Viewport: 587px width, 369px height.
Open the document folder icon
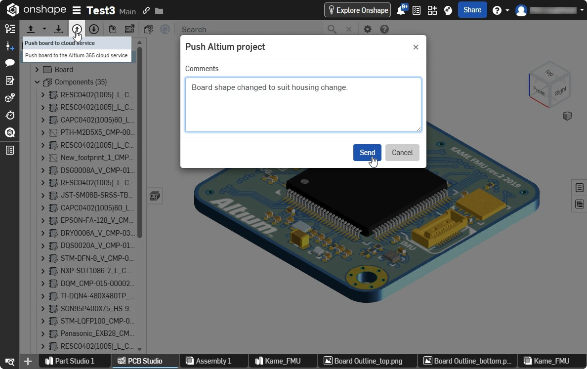(x=159, y=11)
